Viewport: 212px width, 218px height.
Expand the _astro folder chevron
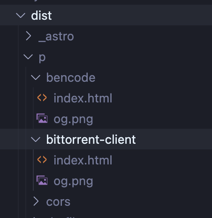coord(29,36)
